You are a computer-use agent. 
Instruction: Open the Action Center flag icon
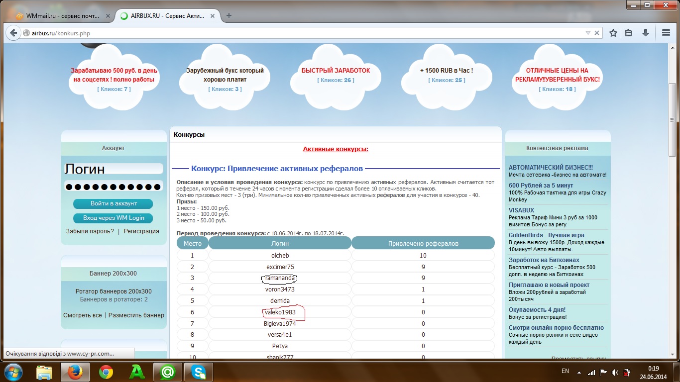[x=603, y=372]
